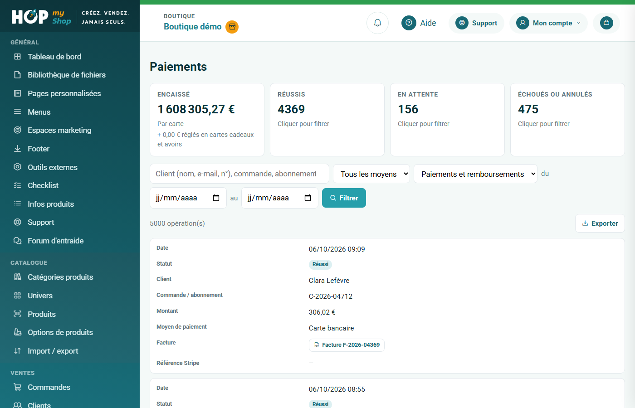Open the shopping bag icon in header
Viewport: 635px width, 408px height.
[x=606, y=23]
